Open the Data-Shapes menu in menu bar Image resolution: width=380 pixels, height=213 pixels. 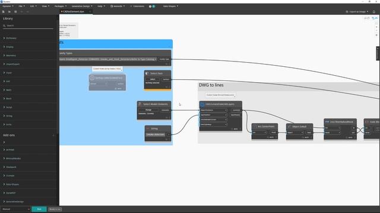point(170,7)
